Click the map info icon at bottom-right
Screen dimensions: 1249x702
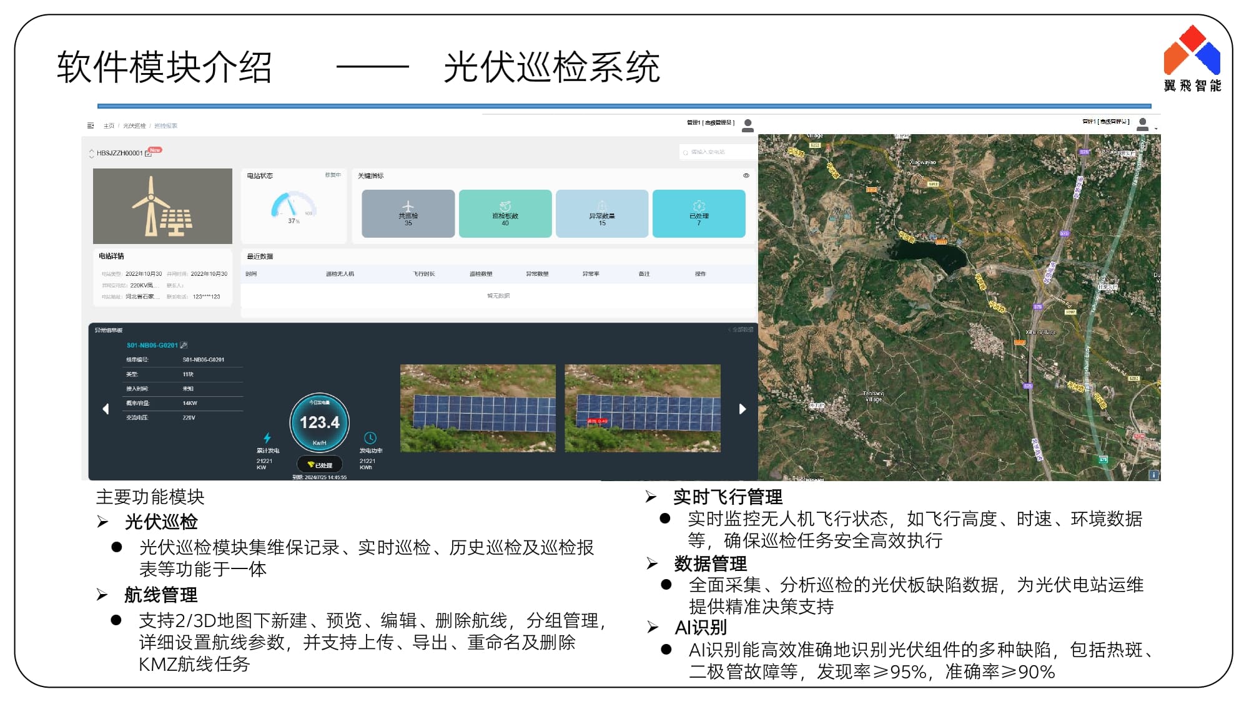(1153, 475)
